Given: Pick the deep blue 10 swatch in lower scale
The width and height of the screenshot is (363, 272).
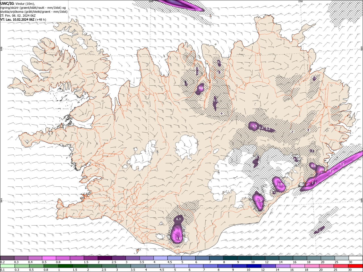Looking at the screenshot, I should tap(254, 266).
